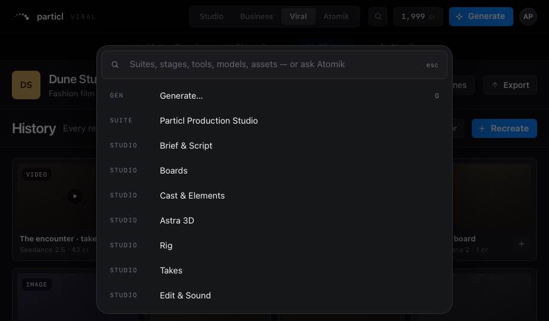Screen dimensions: 549x321
Task: Click the Dune Studio project title
Action: tap(73, 79)
